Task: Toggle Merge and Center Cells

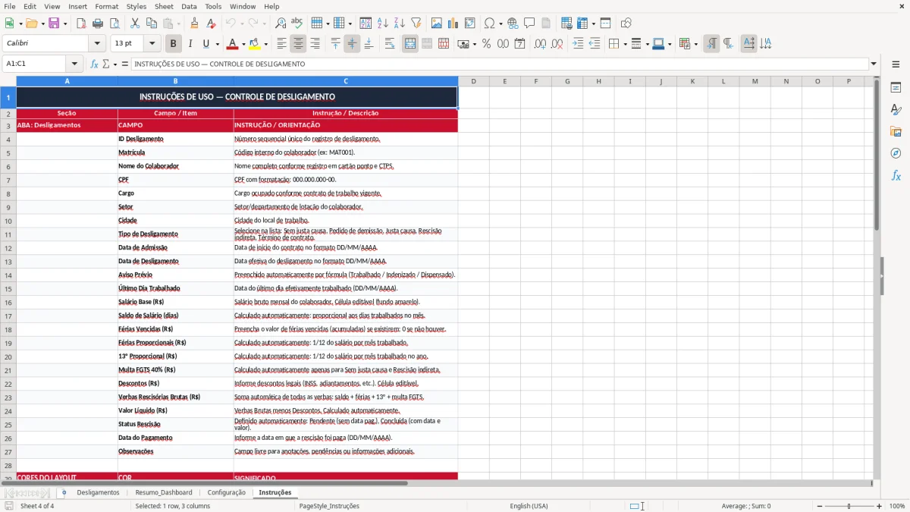Action: (410, 44)
